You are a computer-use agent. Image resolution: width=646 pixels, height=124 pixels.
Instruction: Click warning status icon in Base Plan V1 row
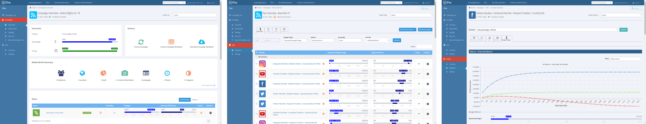(x=201, y=113)
